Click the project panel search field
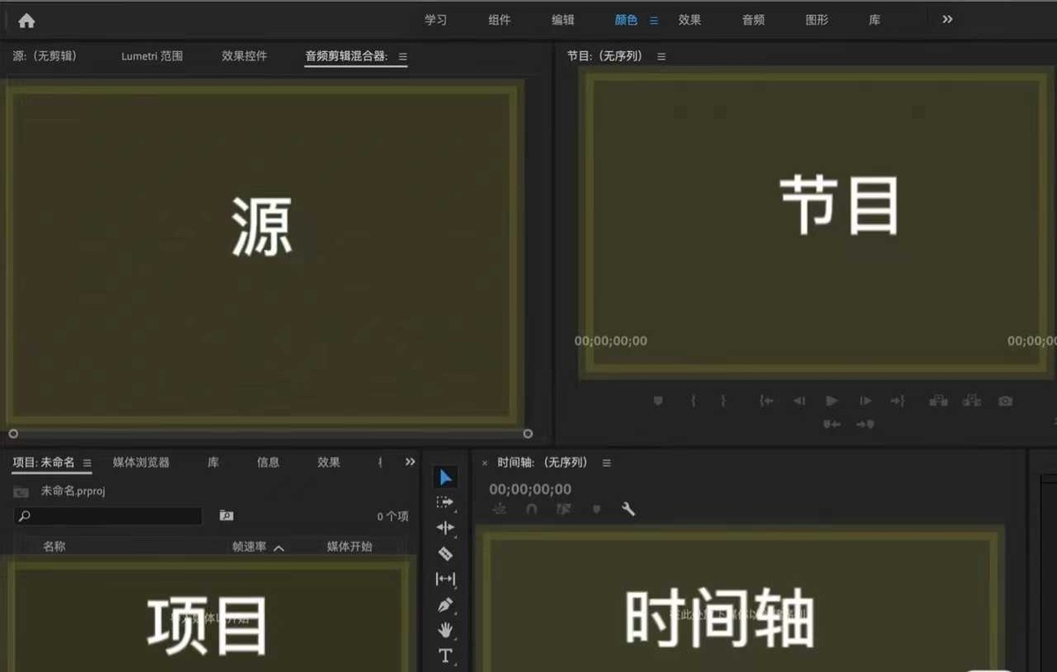Screen dimensions: 1057x672 (106, 516)
